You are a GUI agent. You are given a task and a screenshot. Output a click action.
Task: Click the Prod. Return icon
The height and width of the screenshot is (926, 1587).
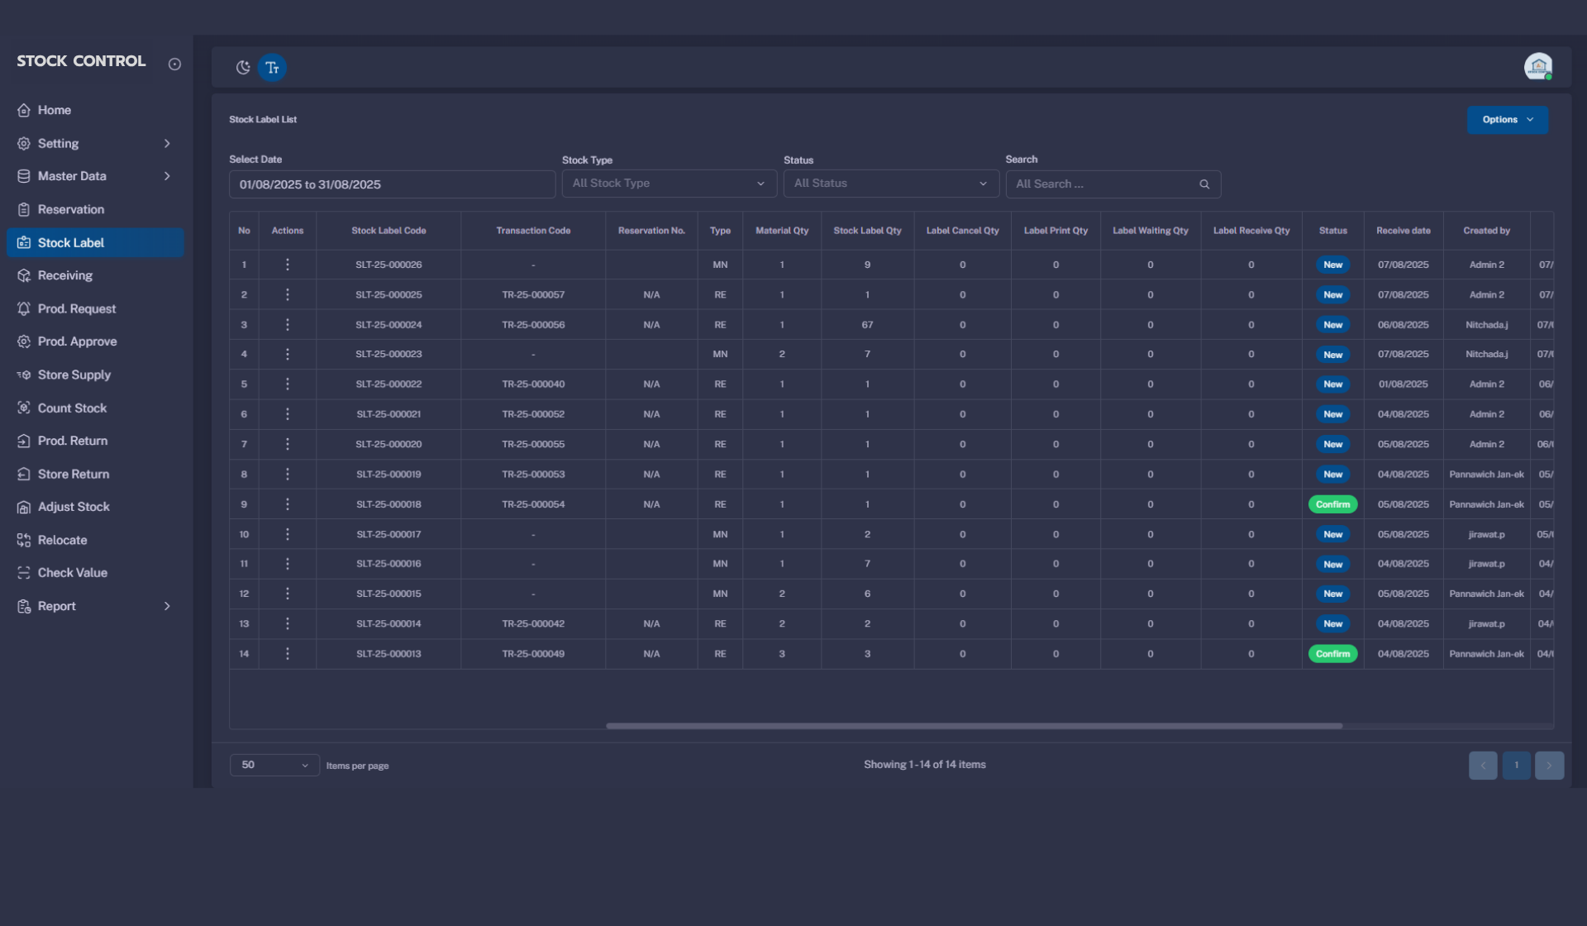[24, 441]
